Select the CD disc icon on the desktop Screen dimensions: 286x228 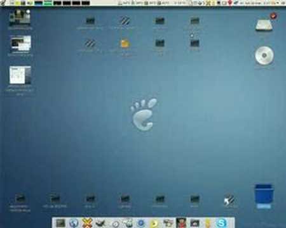(264, 56)
